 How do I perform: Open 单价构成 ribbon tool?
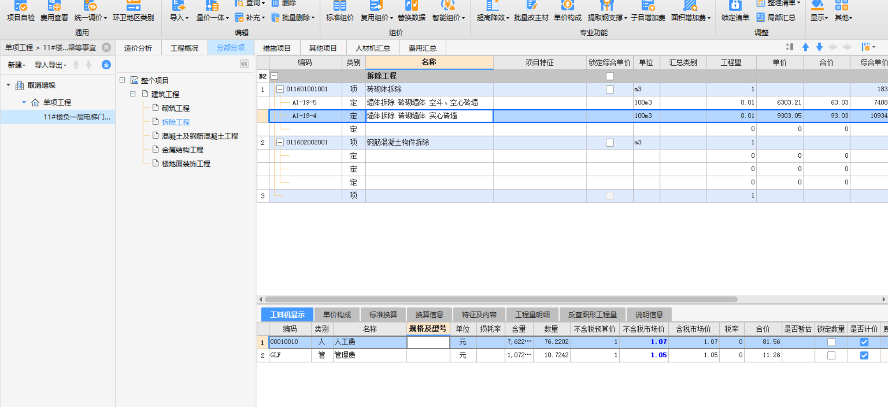tap(567, 12)
